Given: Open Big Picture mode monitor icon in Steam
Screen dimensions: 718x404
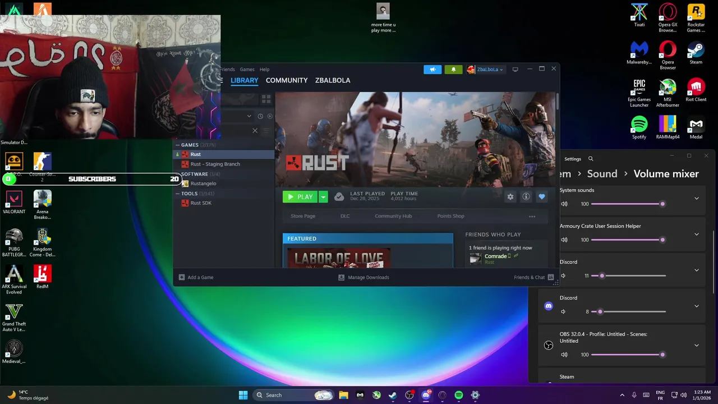Looking at the screenshot, I should pos(516,70).
